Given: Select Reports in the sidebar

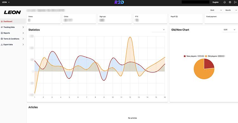Looking at the screenshot, I should tap(13, 33).
